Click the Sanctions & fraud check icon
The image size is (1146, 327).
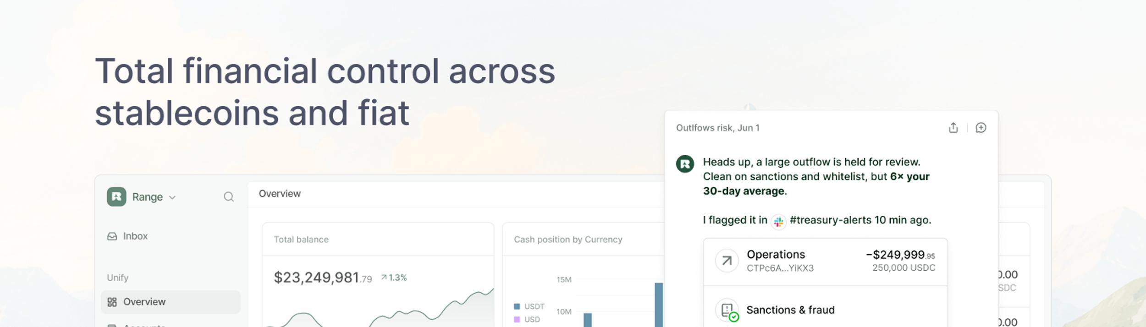pyautogui.click(x=727, y=311)
